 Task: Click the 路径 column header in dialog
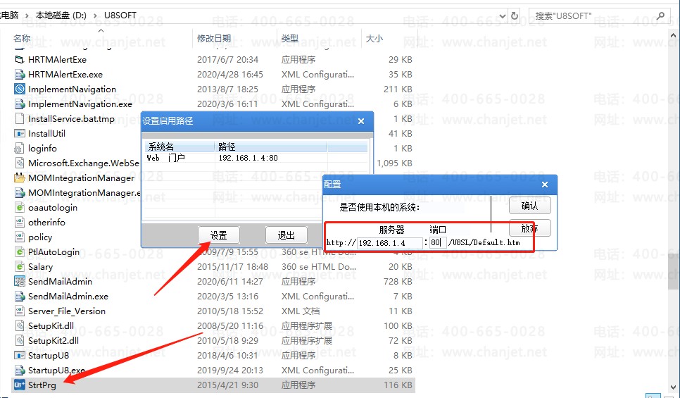pyautogui.click(x=271, y=147)
